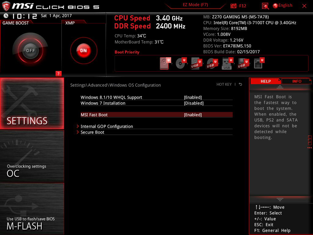Click the red side-panel arrows below the side squares
313x235 pixels.
[x=310, y=148]
